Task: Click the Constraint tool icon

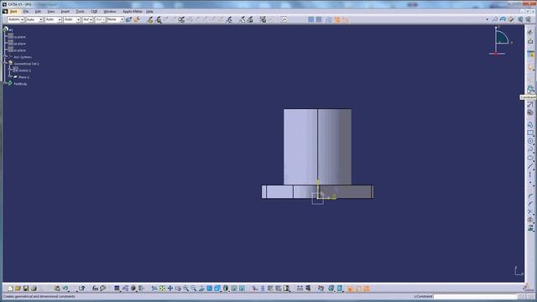Action: 530,90
